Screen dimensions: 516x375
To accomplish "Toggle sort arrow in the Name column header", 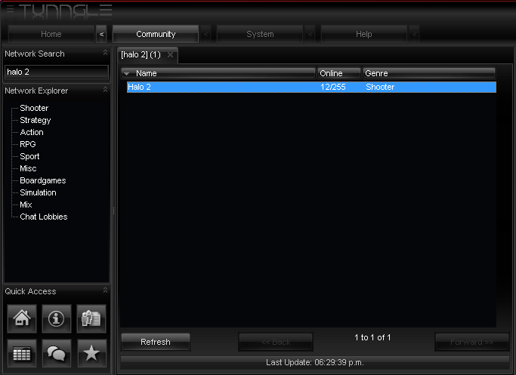I will pyautogui.click(x=127, y=74).
